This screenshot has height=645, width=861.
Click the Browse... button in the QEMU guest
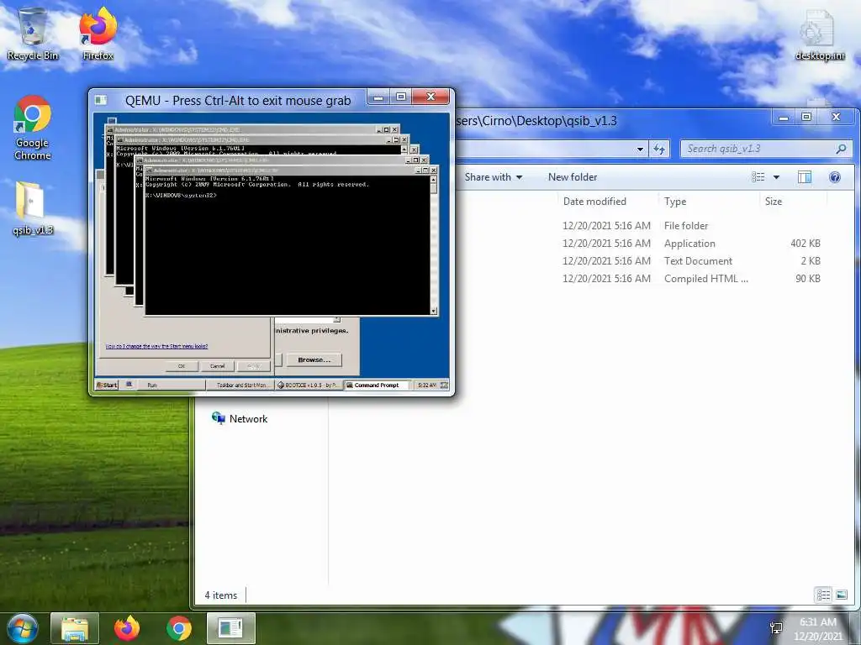[x=314, y=359]
